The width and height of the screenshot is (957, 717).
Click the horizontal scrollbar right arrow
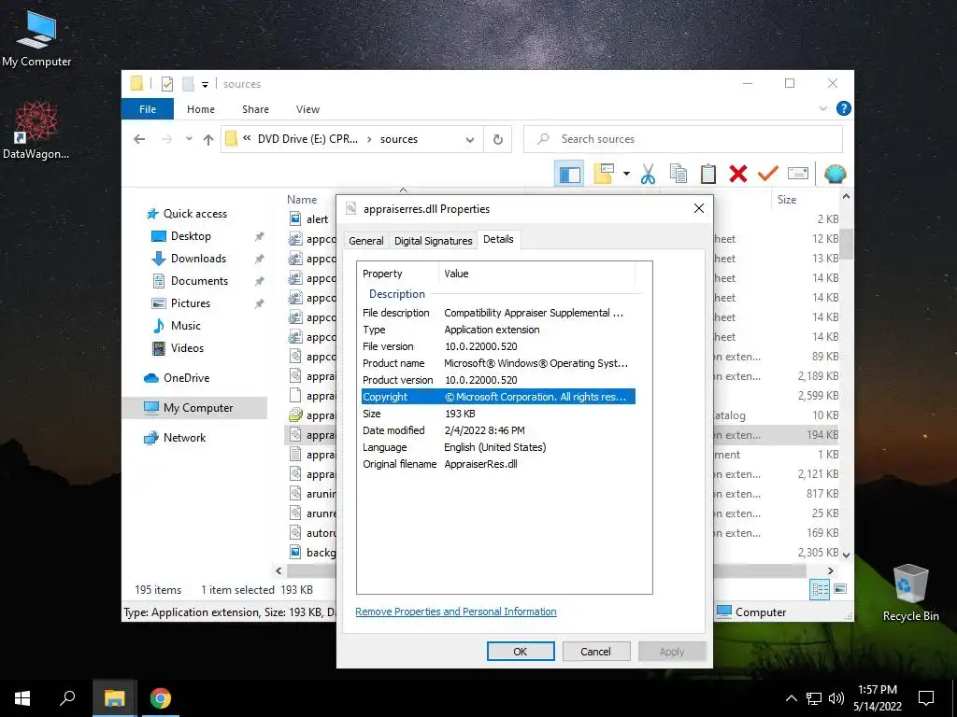831,570
